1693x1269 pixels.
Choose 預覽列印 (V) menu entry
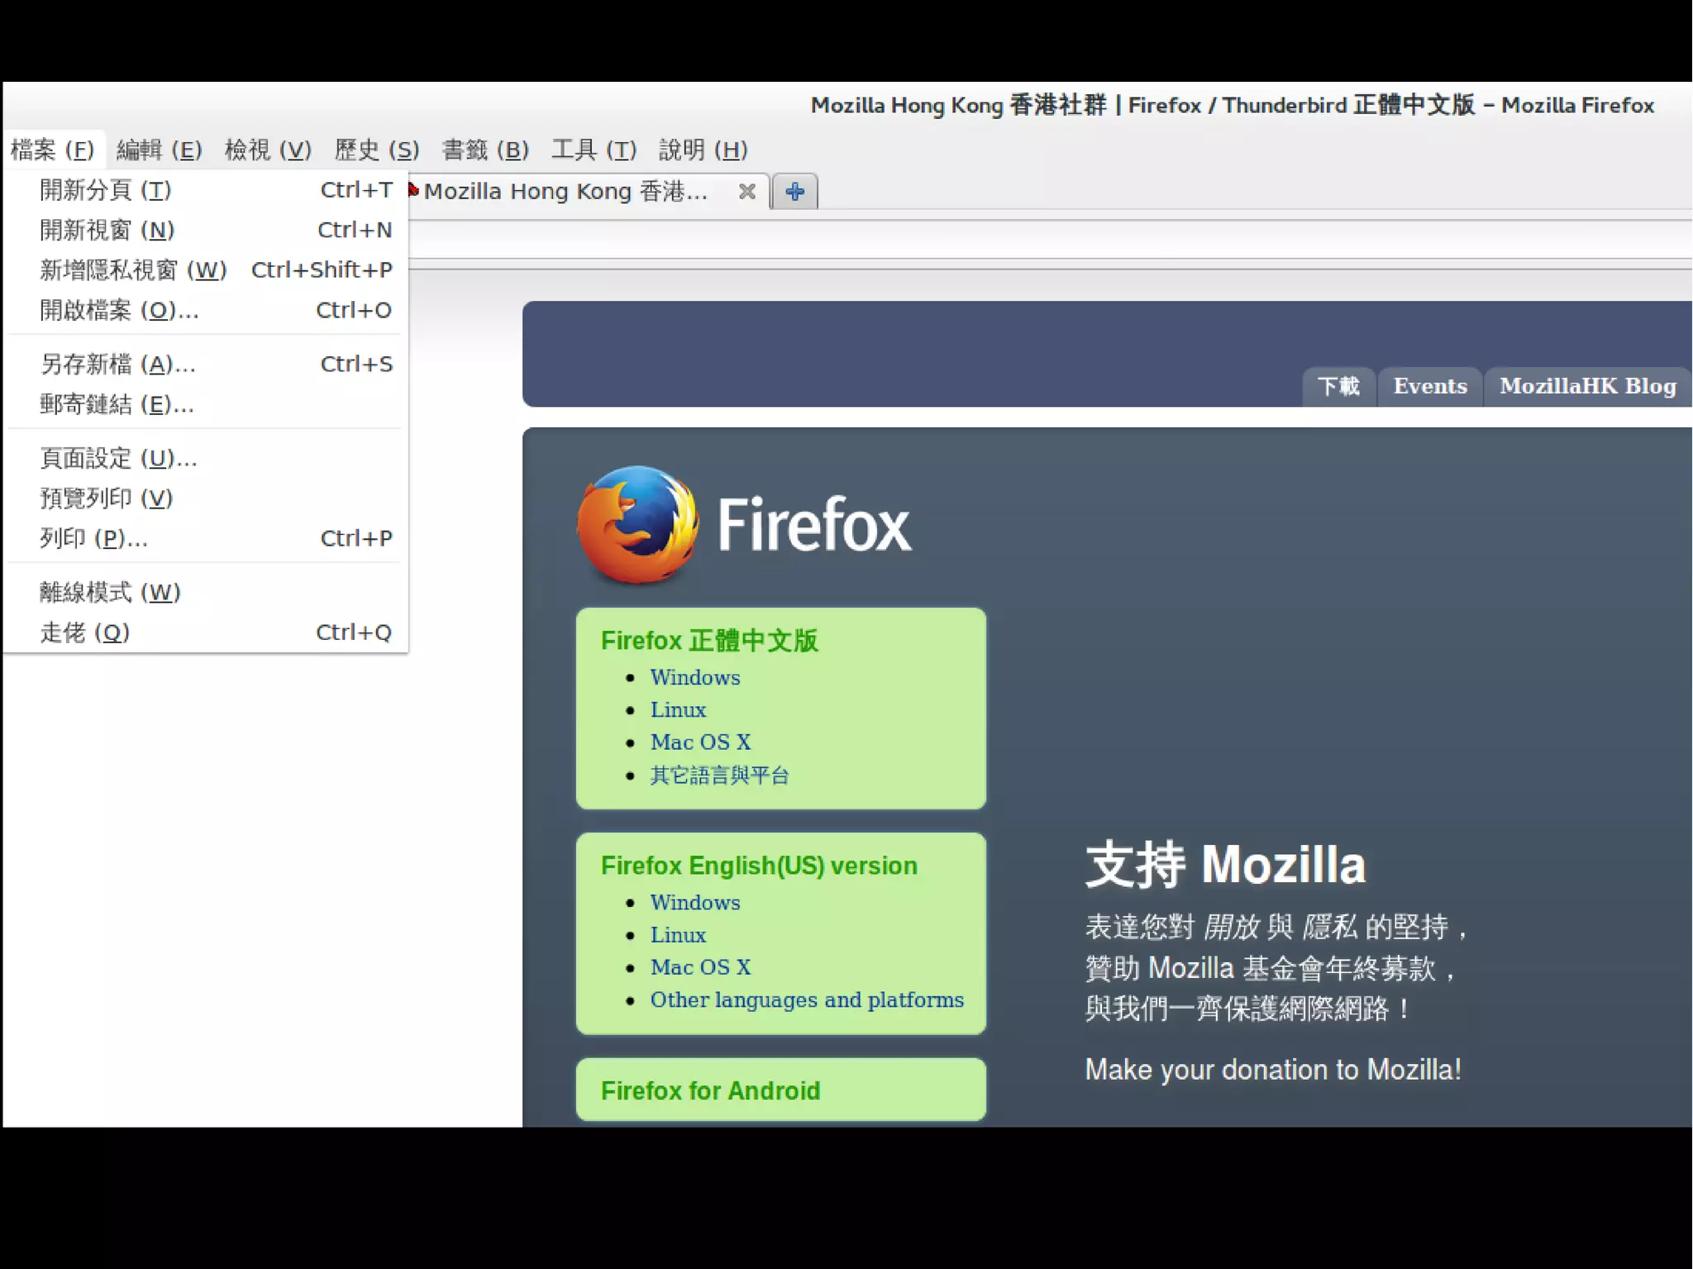(x=205, y=498)
